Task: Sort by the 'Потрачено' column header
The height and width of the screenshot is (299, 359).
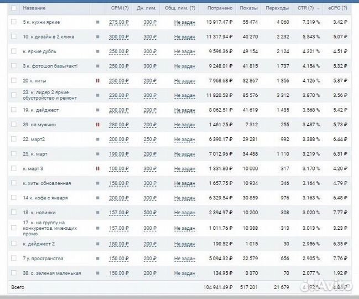Action: point(220,8)
